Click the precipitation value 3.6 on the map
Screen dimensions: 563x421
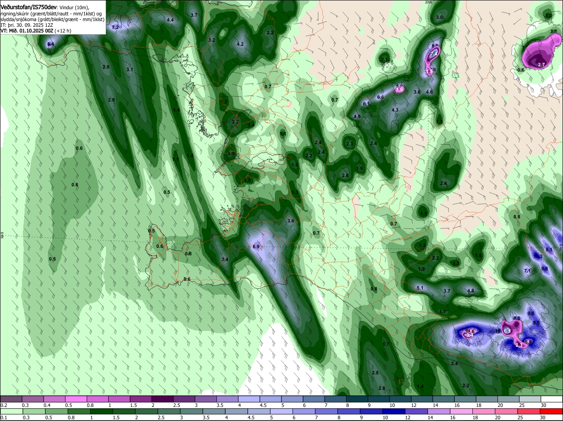(291, 221)
